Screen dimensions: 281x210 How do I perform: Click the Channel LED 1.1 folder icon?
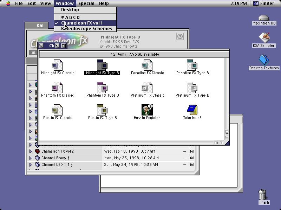pyautogui.click(x=37, y=164)
